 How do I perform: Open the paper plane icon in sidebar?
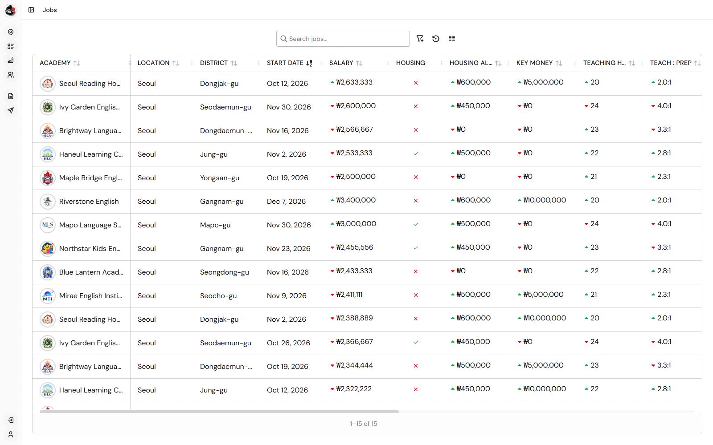11,110
